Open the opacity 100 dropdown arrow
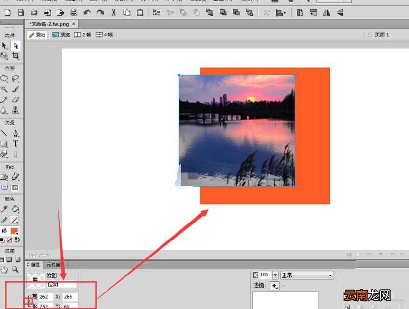The image size is (409, 309). 275,275
